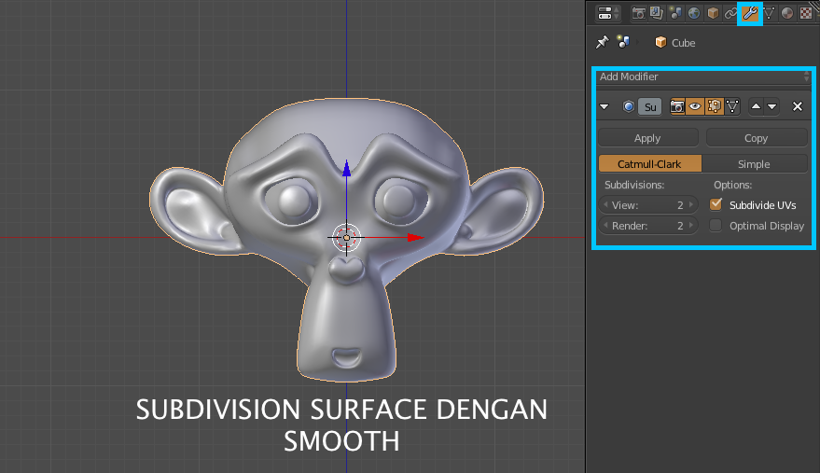Screen dimensions: 820x473
Task: Open the Mesh Data triangle tab
Action: pyautogui.click(x=770, y=13)
